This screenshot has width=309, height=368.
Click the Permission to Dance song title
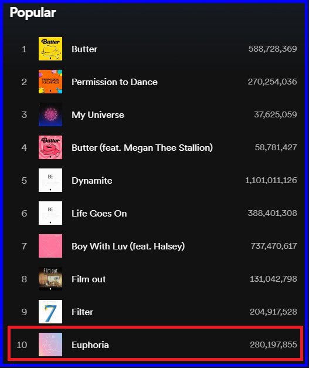click(114, 82)
